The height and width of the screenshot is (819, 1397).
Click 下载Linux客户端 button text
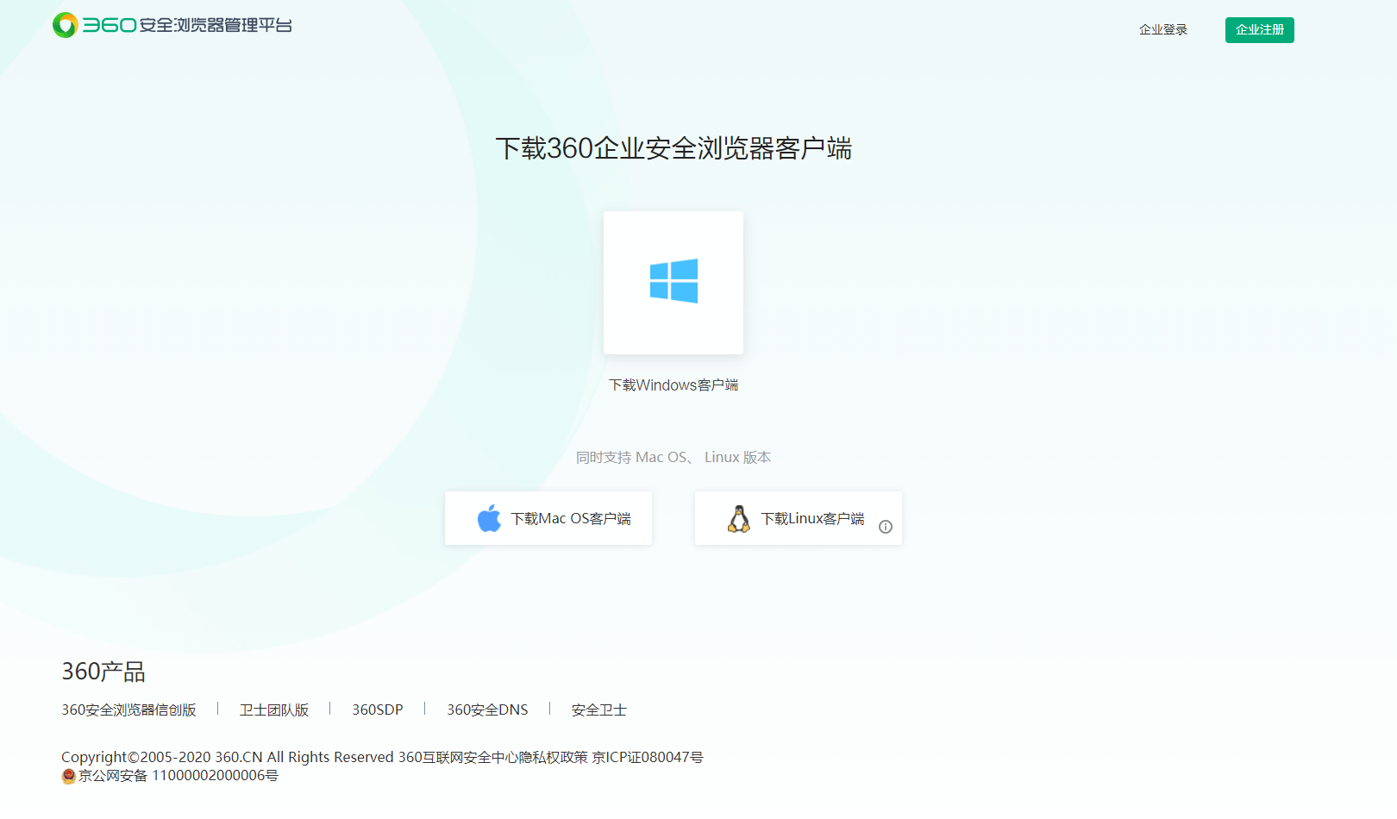[x=812, y=518]
